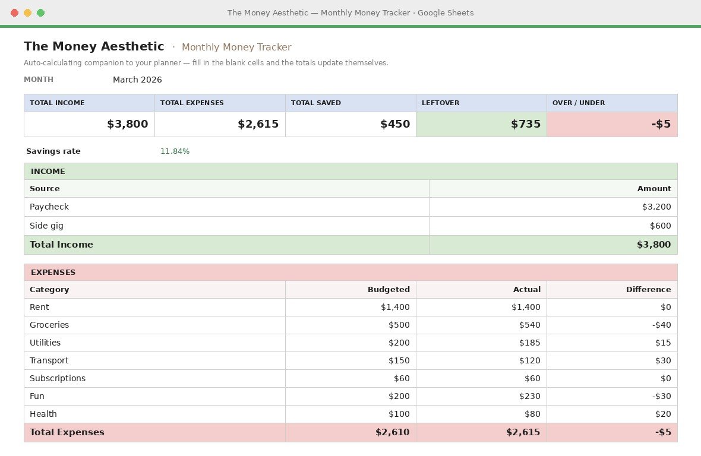Click Fun -$30 difference cell
This screenshot has height=456, width=701.
point(612,397)
